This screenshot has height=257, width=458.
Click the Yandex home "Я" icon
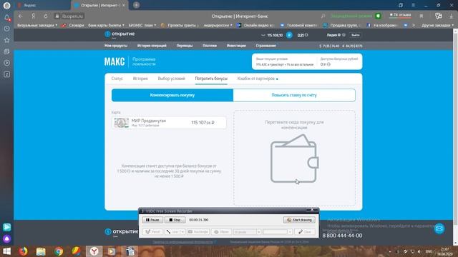pyautogui.click(x=34, y=16)
